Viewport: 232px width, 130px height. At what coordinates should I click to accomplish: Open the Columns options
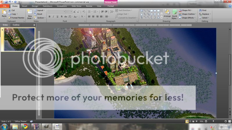(107, 17)
